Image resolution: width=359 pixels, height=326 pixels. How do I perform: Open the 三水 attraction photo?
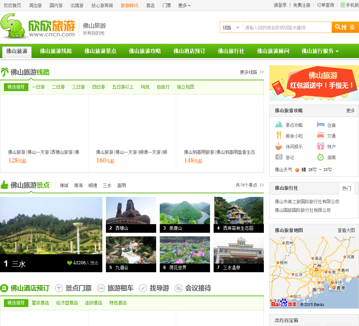click(x=51, y=235)
